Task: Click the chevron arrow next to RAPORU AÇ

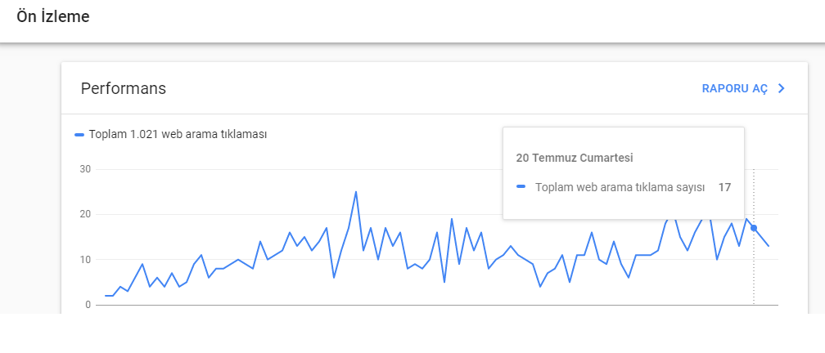Action: pyautogui.click(x=782, y=89)
